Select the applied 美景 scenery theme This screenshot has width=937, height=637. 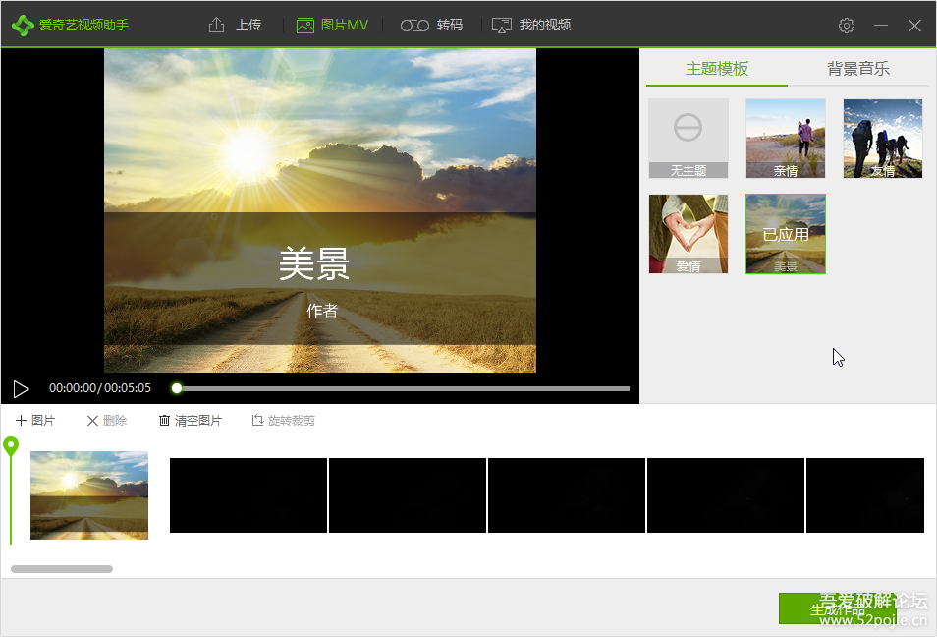click(785, 233)
